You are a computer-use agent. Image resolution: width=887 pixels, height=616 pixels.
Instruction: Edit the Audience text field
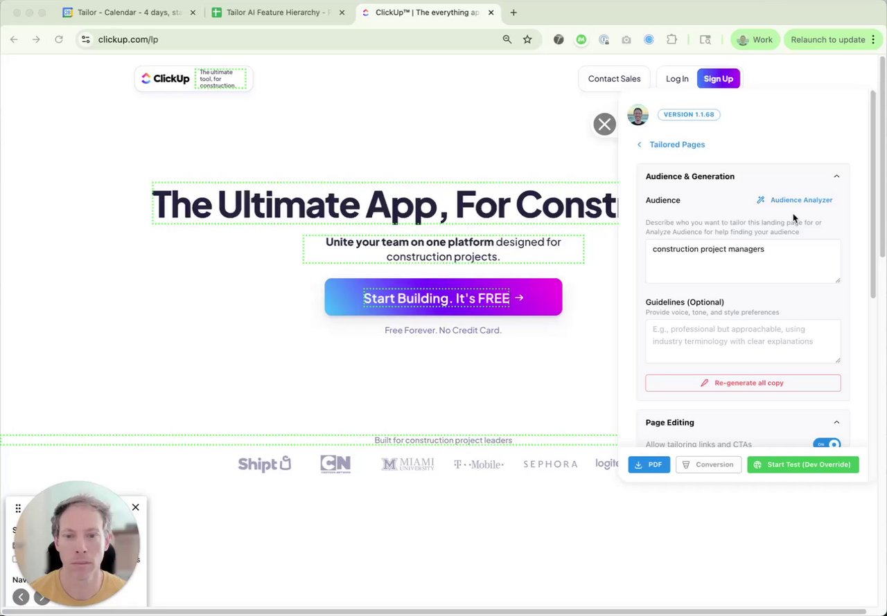click(743, 261)
